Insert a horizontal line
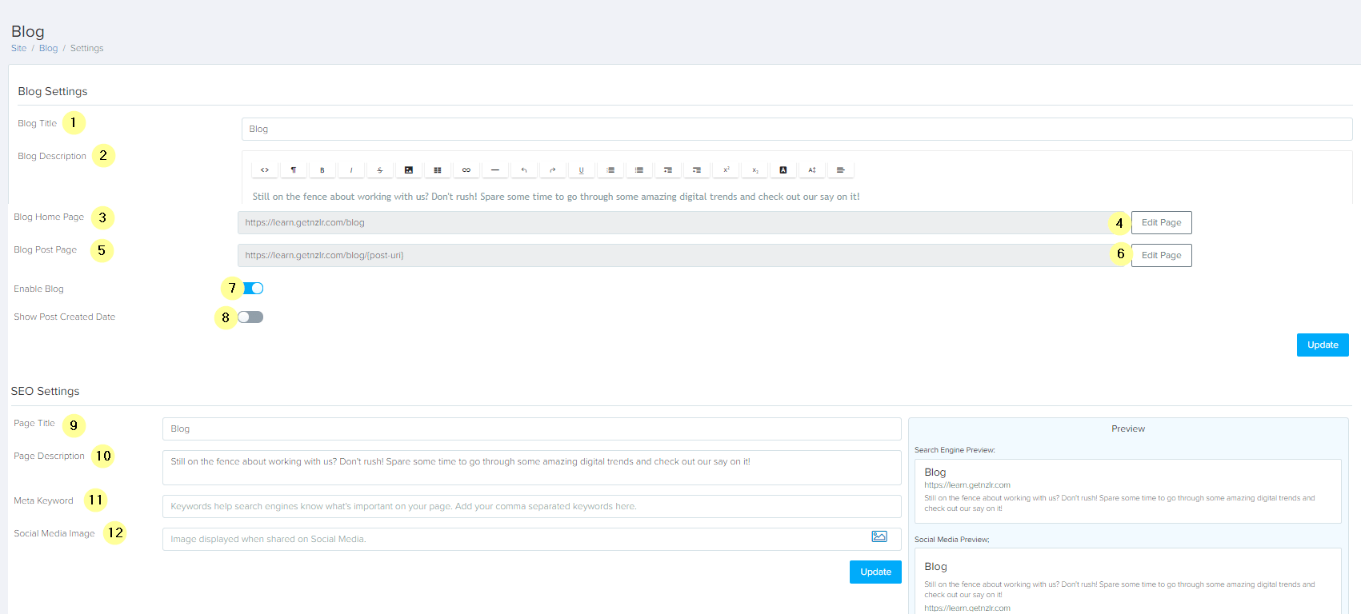 click(495, 169)
